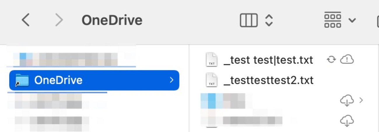
Task: Click the group-by grid icon
Action: tap(333, 20)
